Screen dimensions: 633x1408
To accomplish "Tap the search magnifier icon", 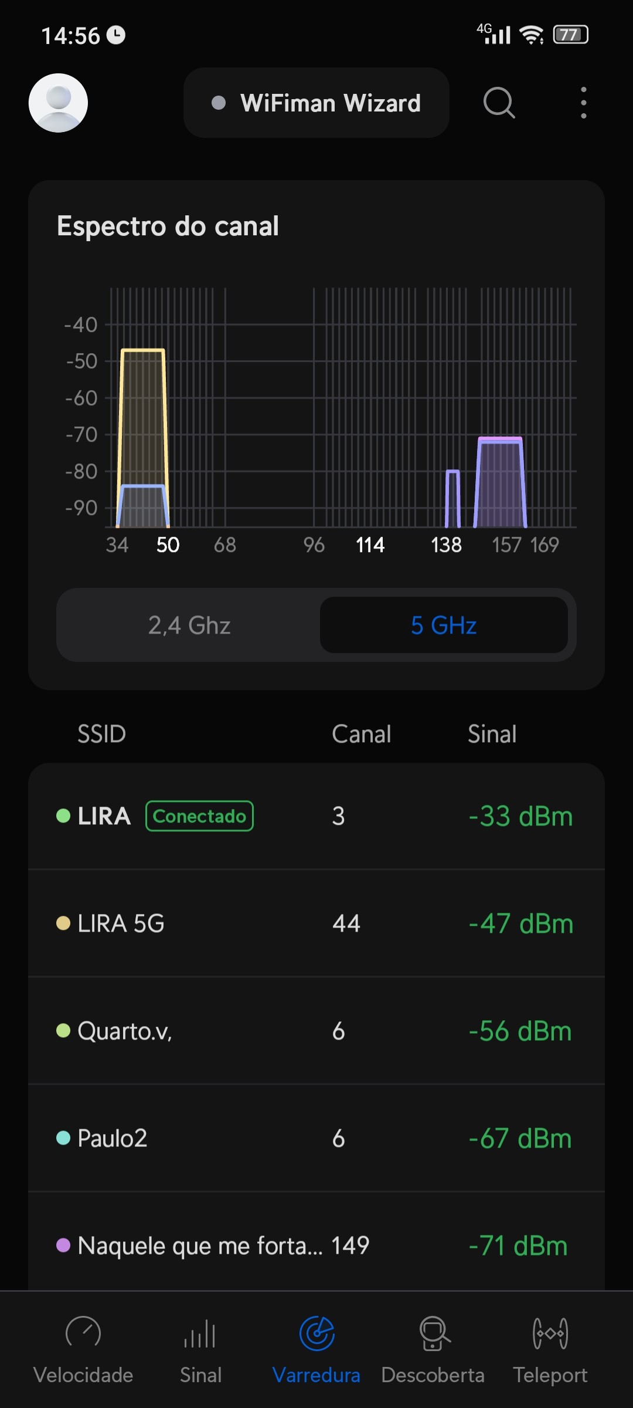I will click(x=499, y=103).
